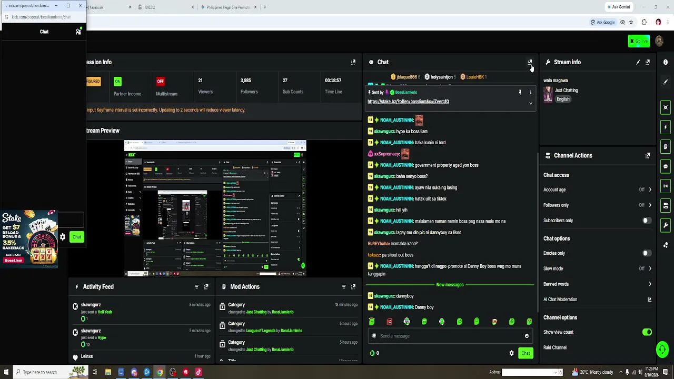Click the Stream Preview thumbnail
This screenshot has width=674, height=379.
pyautogui.click(x=215, y=208)
